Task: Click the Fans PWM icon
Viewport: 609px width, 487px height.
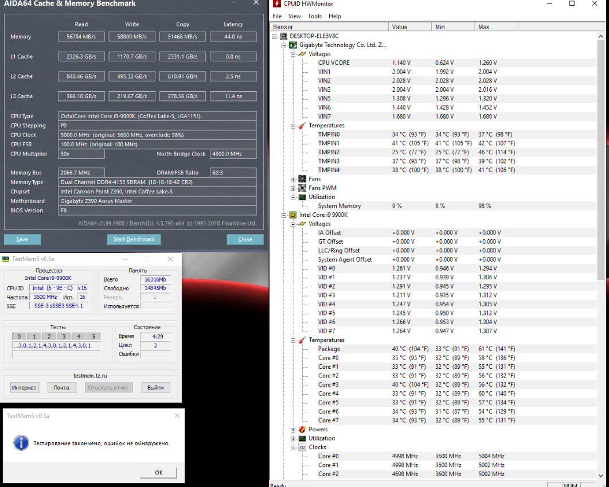Action: (302, 188)
